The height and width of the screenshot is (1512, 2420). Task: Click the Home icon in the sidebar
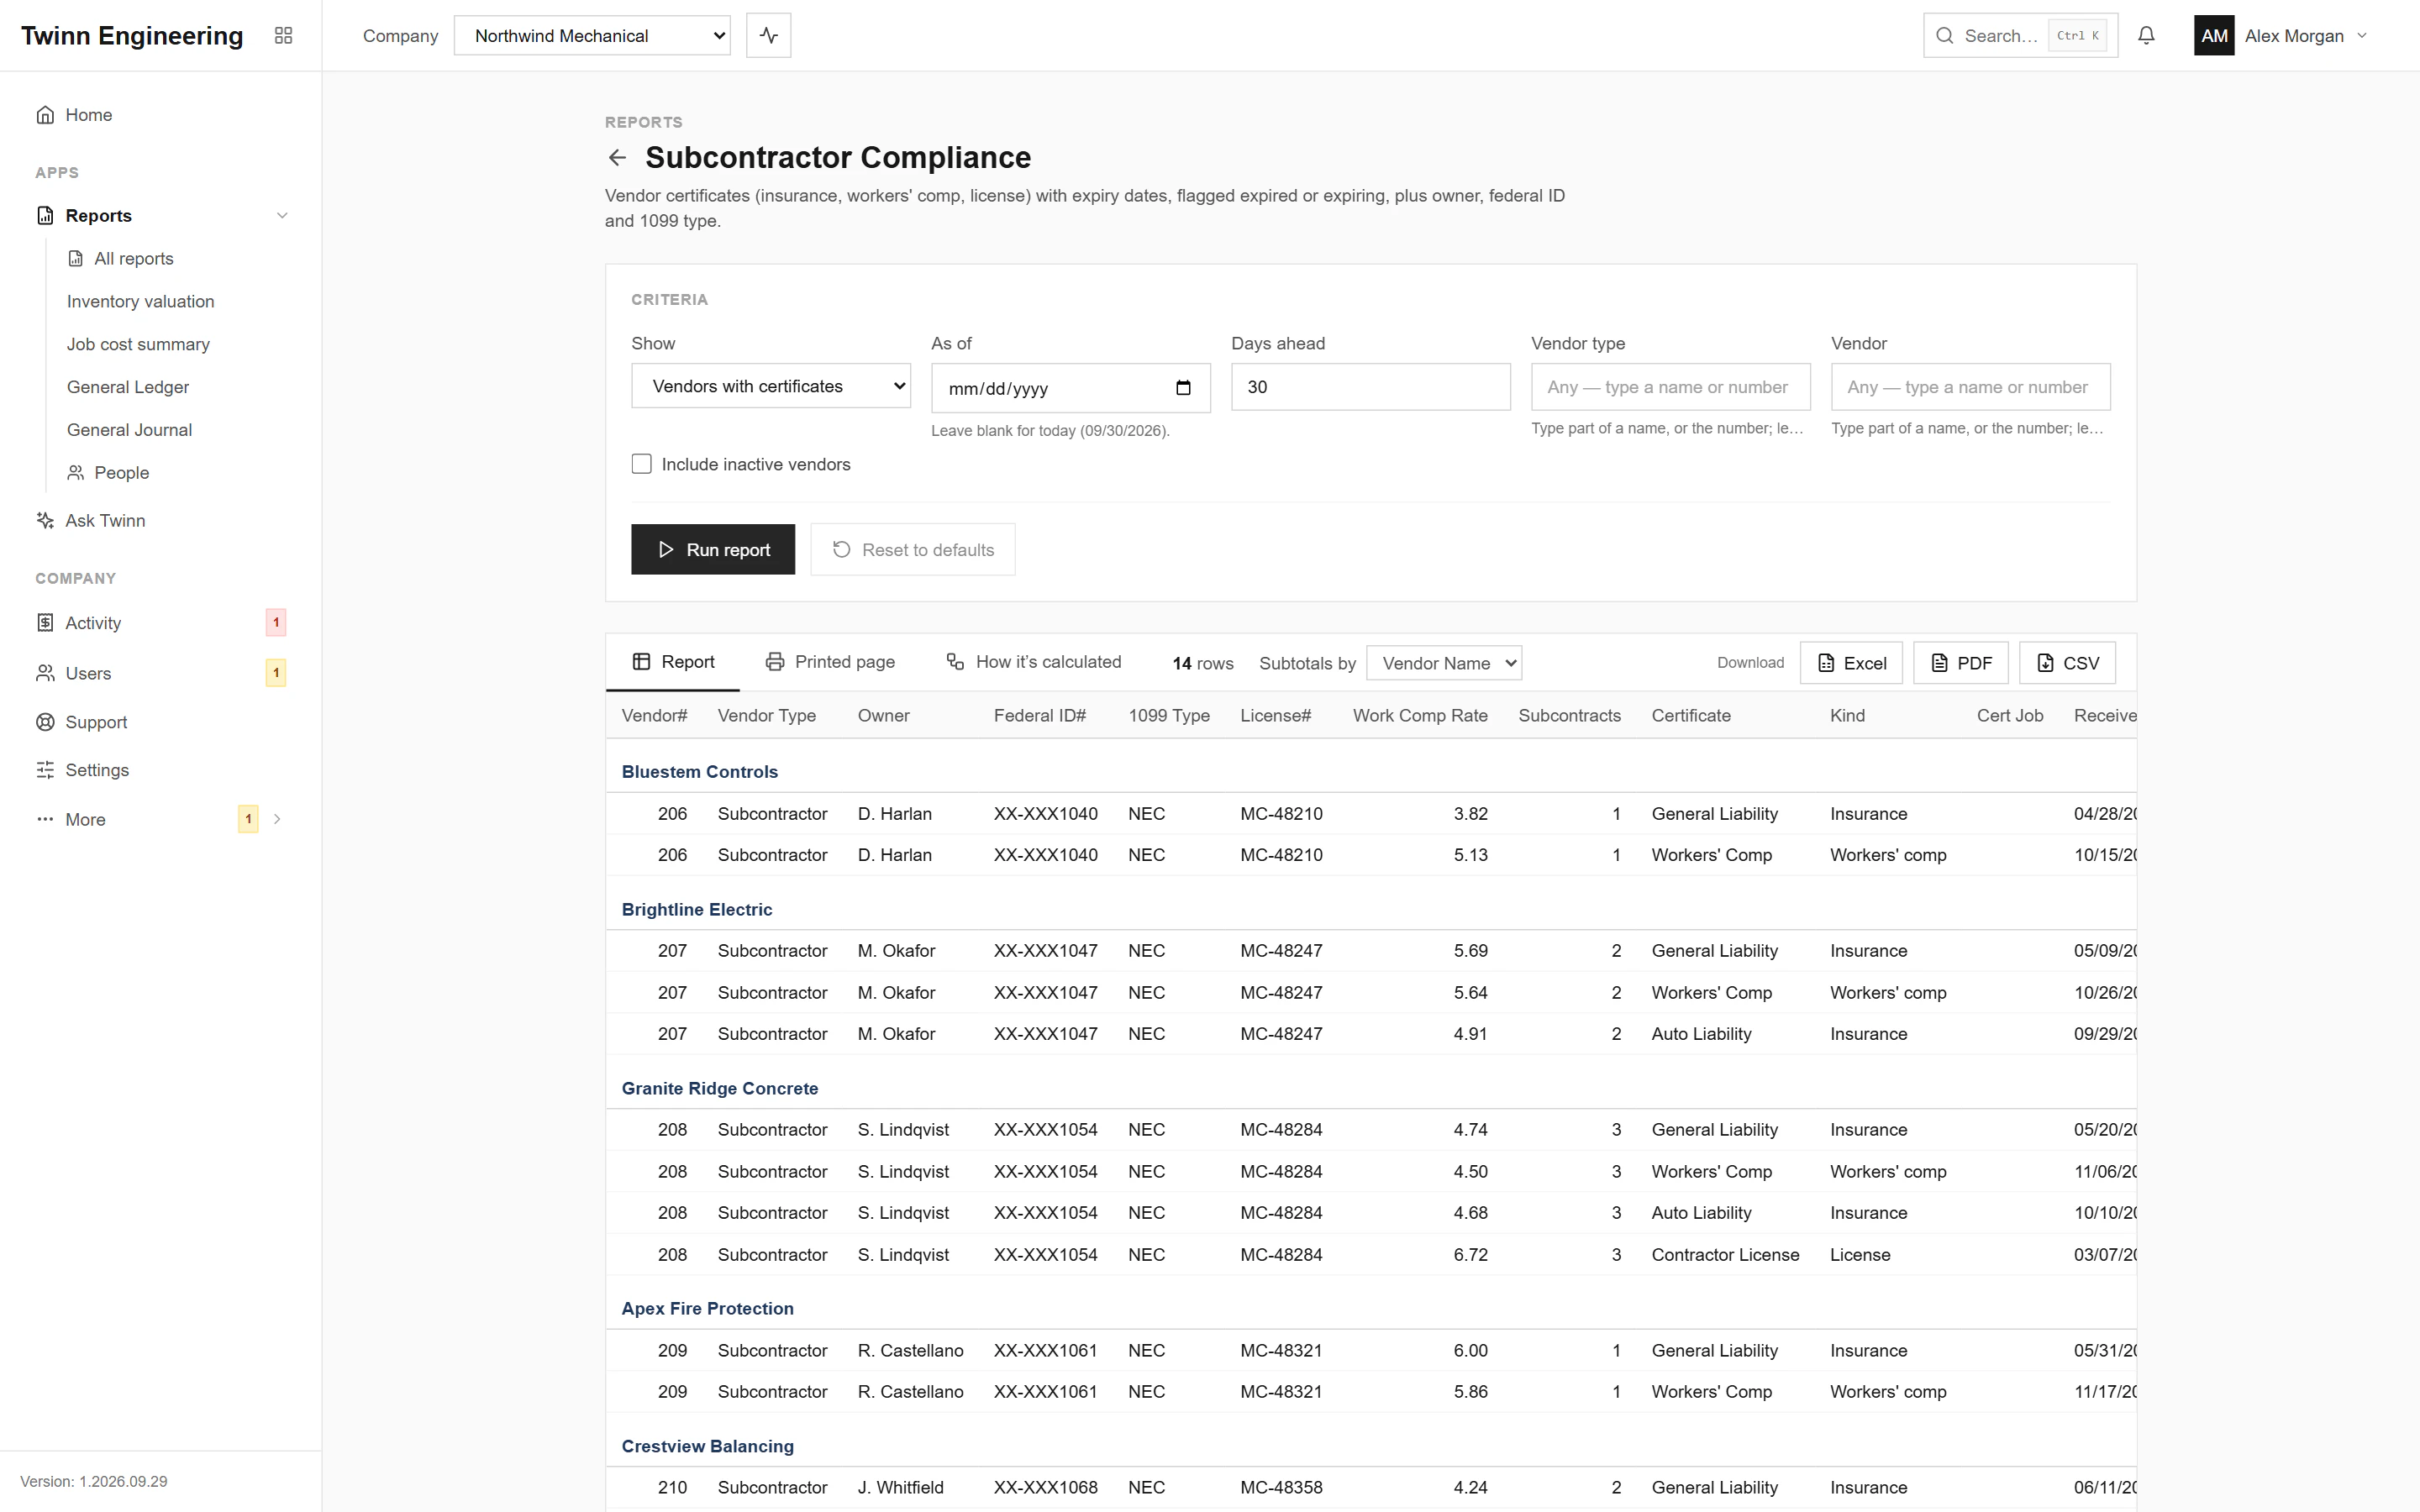45,115
